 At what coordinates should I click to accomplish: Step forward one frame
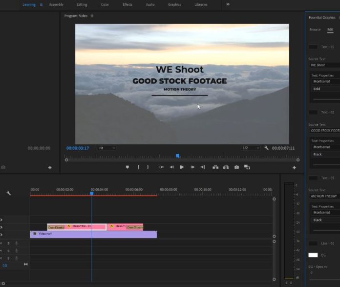[x=192, y=167]
